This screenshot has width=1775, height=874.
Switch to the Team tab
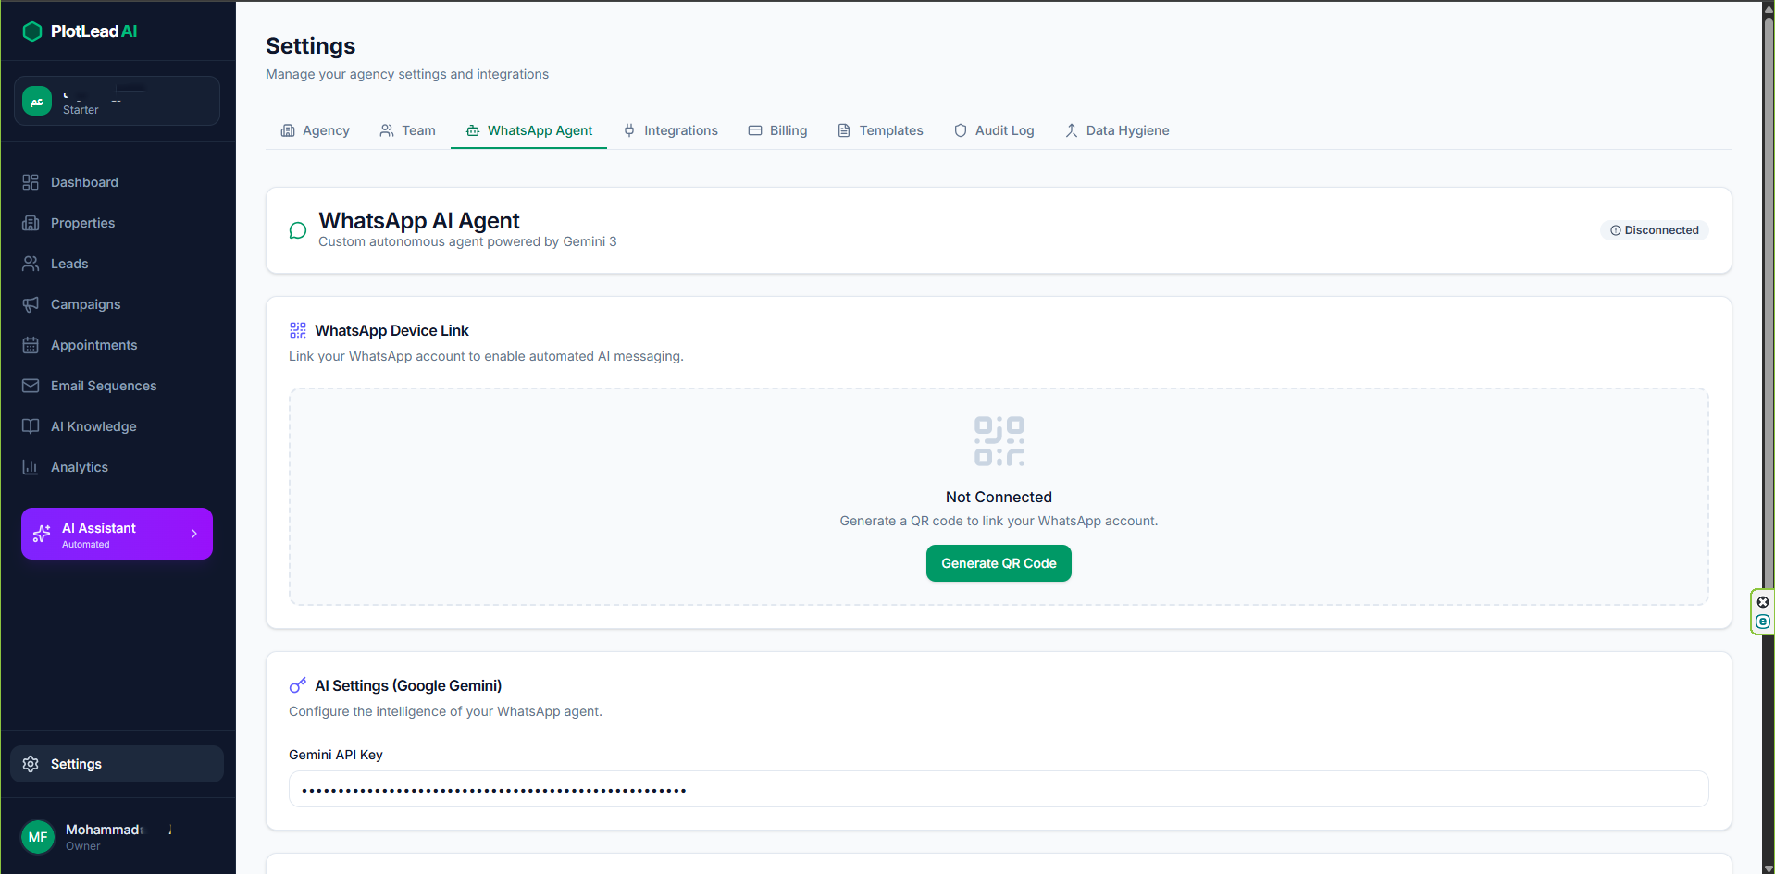click(407, 130)
